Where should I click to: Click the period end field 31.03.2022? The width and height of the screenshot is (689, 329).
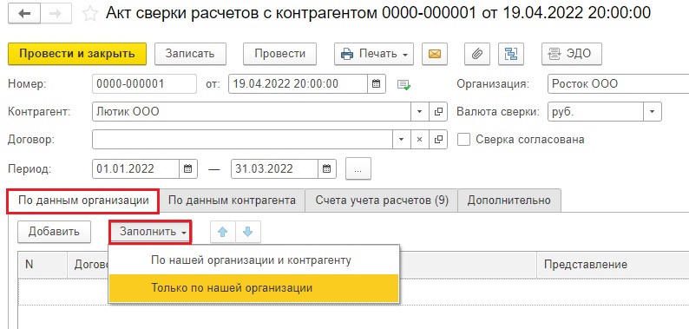[274, 169]
